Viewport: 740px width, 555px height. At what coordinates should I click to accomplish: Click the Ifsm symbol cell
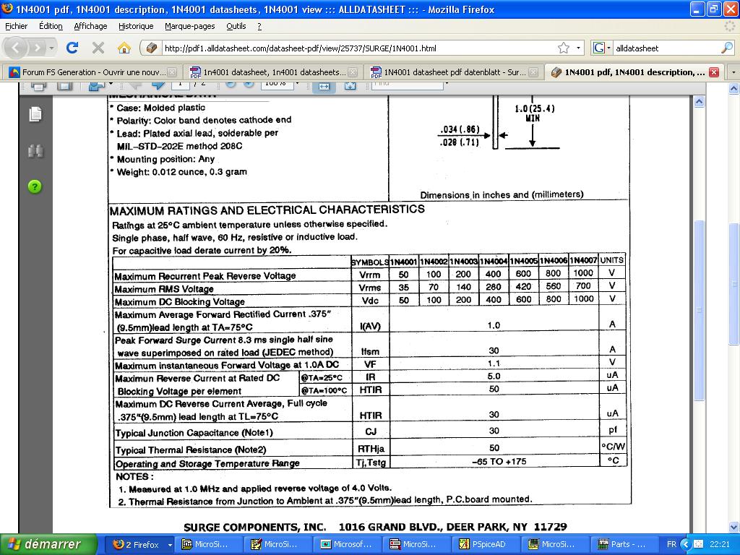tap(370, 352)
